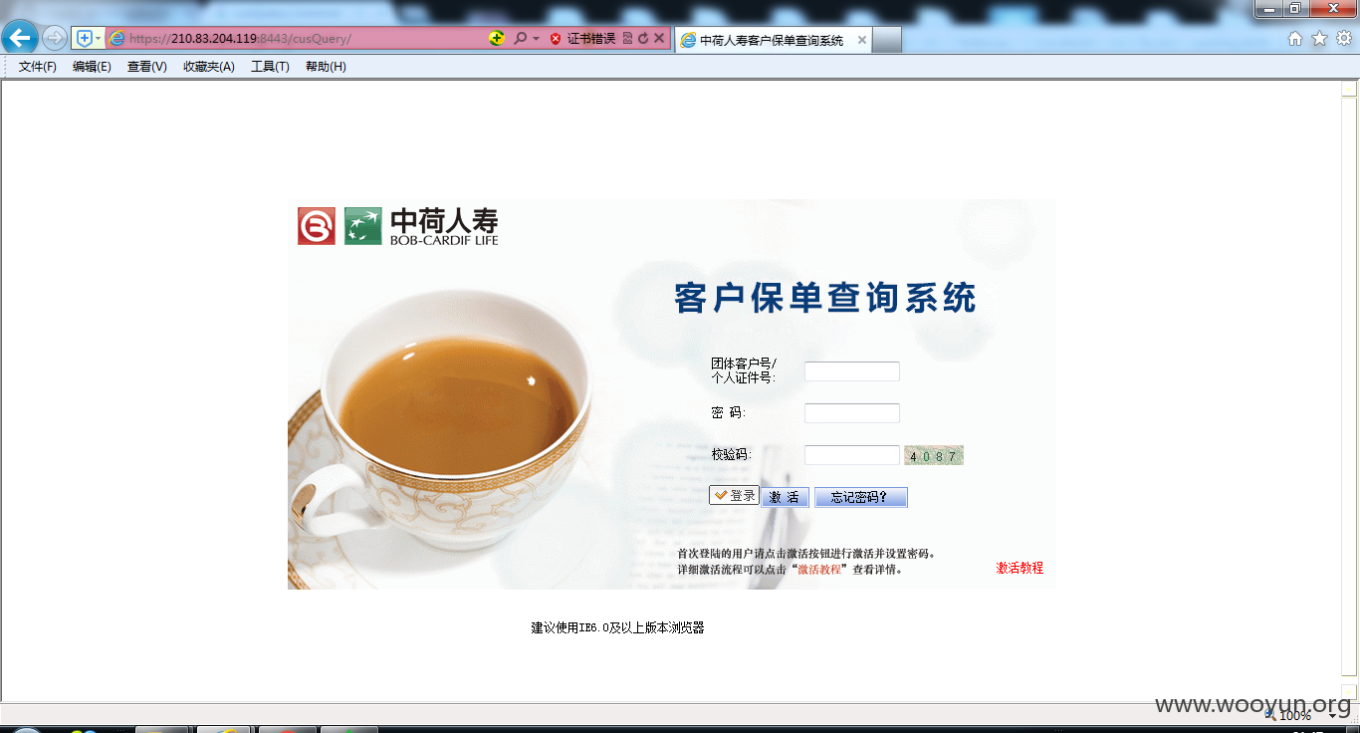1360x733 pixels.
Task: Stop loading with the X icon in address bar
Action: click(659, 39)
